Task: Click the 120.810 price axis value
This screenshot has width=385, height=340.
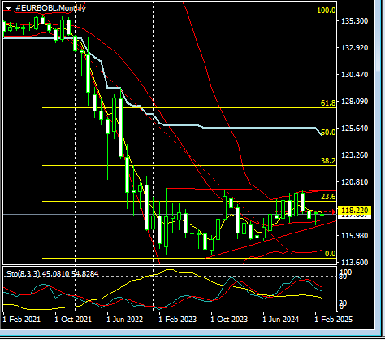Action: click(x=355, y=182)
